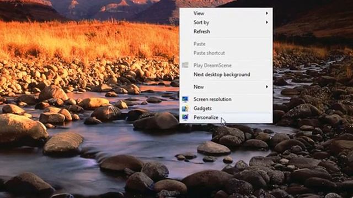Open Screen resolution settings
Screen dimensions: 353x198
(x=226, y=99)
